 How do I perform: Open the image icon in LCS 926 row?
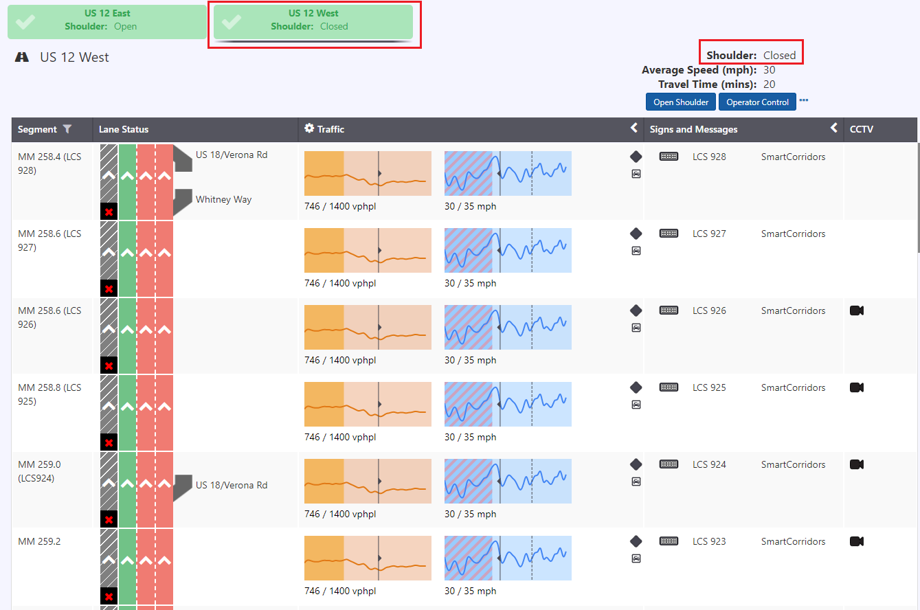[x=636, y=328]
